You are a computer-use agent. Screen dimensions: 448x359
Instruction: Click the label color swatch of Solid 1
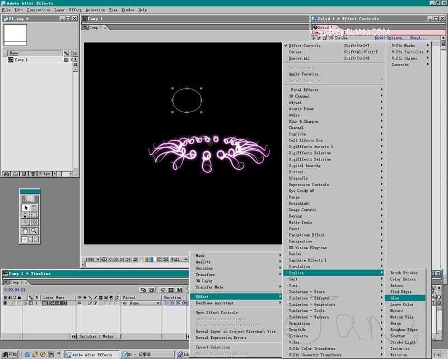pos(30,303)
